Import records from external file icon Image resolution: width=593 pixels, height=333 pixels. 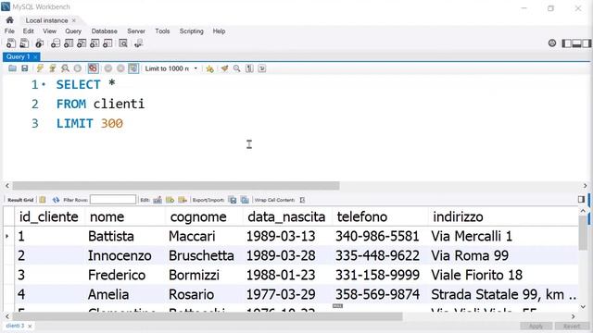pyautogui.click(x=245, y=200)
